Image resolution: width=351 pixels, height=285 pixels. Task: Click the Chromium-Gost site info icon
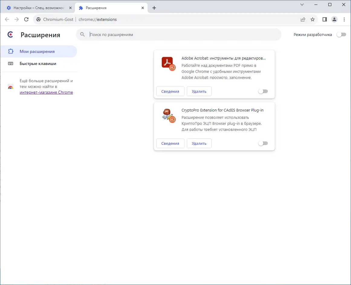pos(38,19)
